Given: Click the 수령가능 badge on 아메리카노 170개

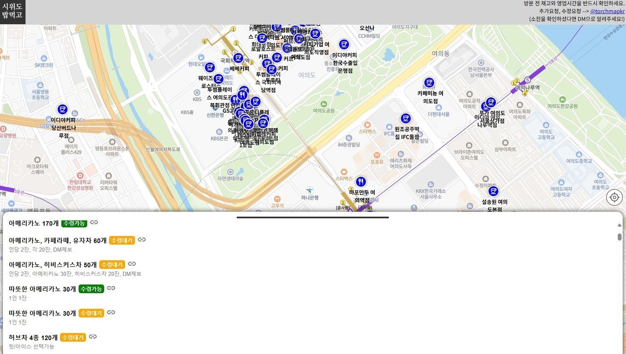Looking at the screenshot, I should pyautogui.click(x=74, y=223).
